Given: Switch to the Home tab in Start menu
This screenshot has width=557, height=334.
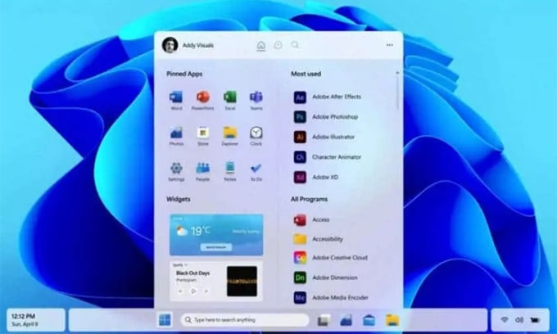Looking at the screenshot, I should point(260,46).
